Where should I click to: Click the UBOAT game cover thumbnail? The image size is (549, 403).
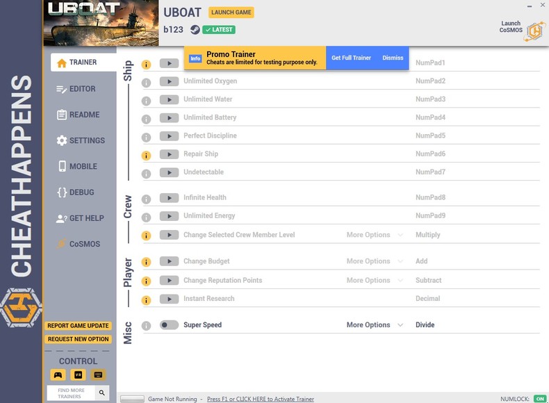click(101, 23)
